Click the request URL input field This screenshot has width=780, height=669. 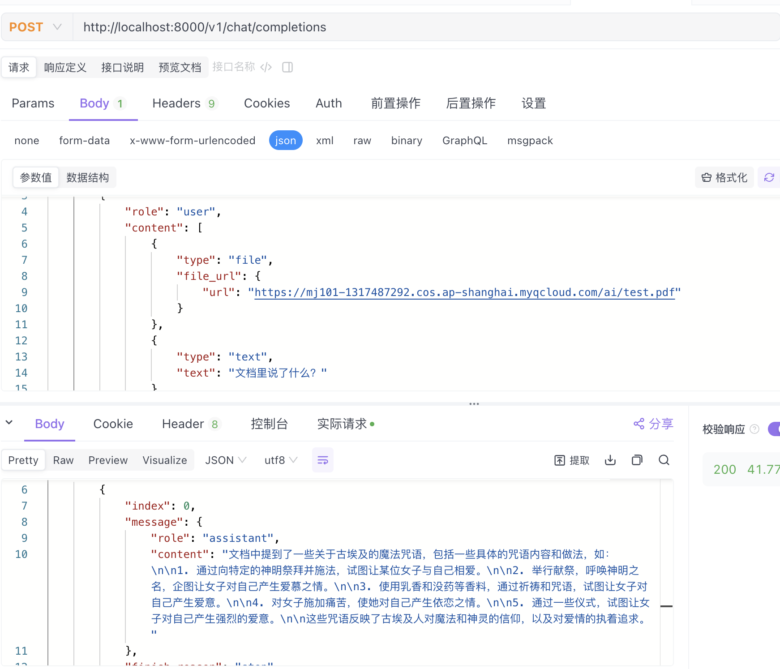[x=313, y=27]
